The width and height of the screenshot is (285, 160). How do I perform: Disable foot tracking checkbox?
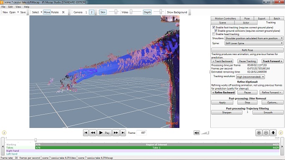pyautogui.click(x=214, y=27)
